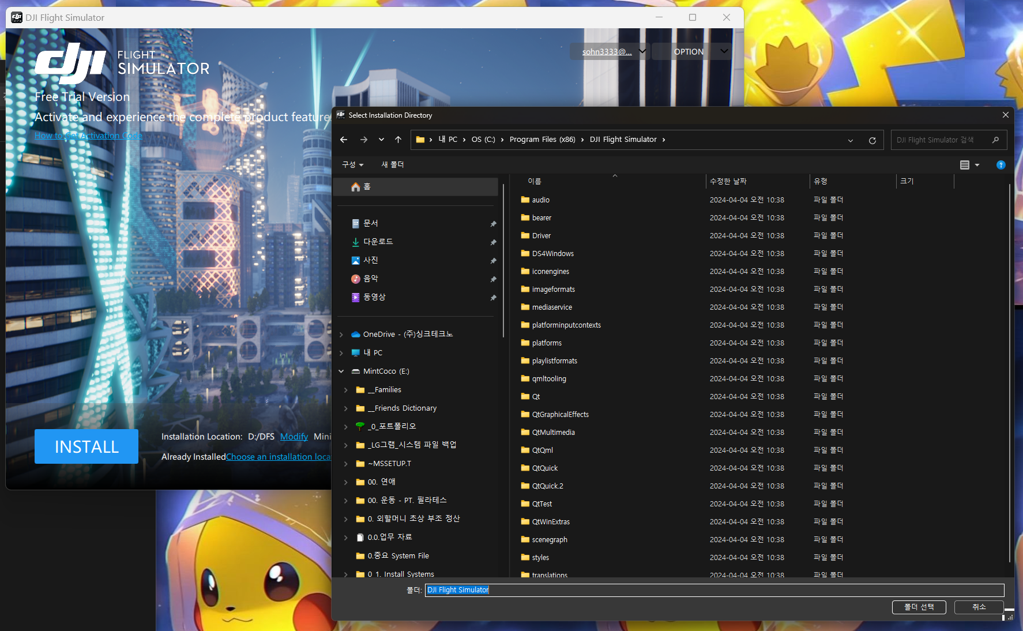Change the view layout icon
This screenshot has height=631, width=1023.
click(964, 165)
